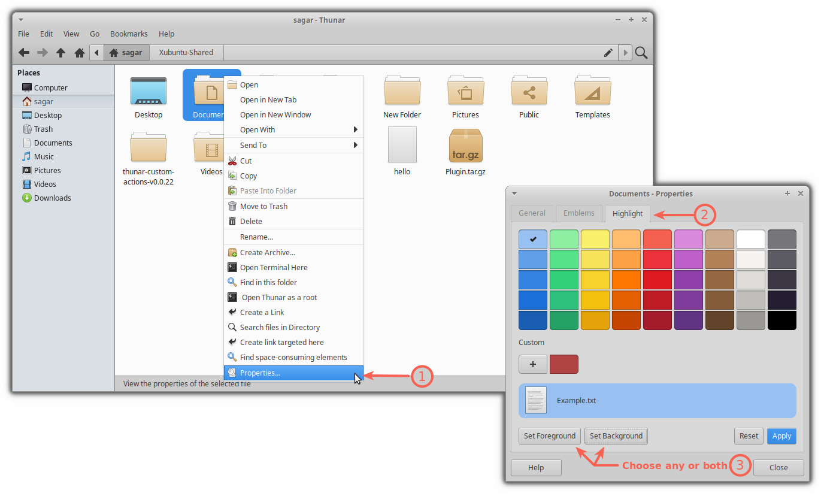Open the Bookmarks menu
The image size is (824, 496).
(x=129, y=34)
